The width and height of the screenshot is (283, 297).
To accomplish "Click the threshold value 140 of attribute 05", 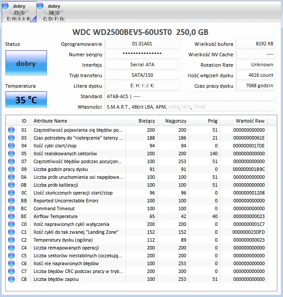I will coord(214,154).
